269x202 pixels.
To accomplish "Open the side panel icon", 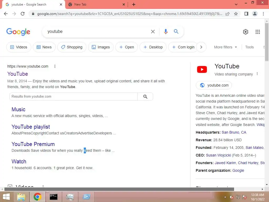I will tap(246, 14).
